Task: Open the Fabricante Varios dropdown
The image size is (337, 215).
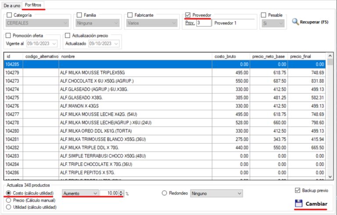Action: coord(152,23)
